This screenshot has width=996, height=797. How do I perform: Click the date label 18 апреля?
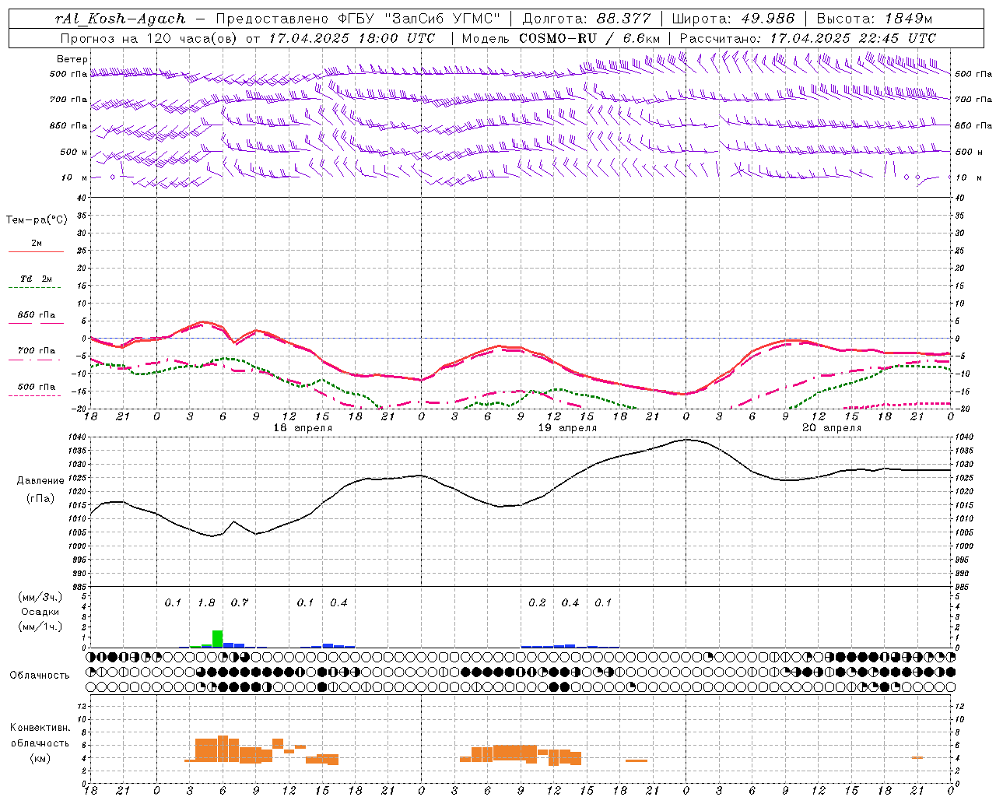coord(303,428)
